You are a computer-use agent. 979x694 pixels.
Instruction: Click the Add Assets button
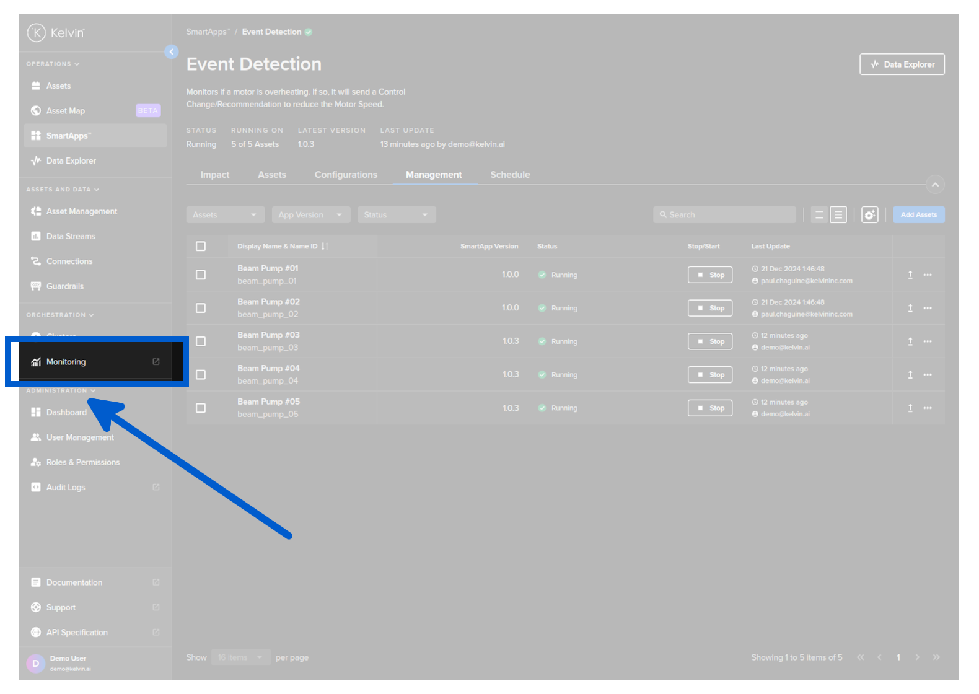click(x=918, y=215)
